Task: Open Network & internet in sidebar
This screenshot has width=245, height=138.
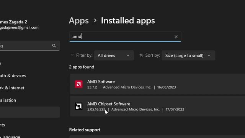Action: (x=12, y=88)
